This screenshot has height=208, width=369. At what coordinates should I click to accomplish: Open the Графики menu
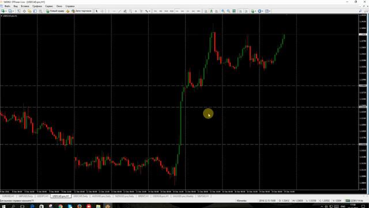pos(37,6)
